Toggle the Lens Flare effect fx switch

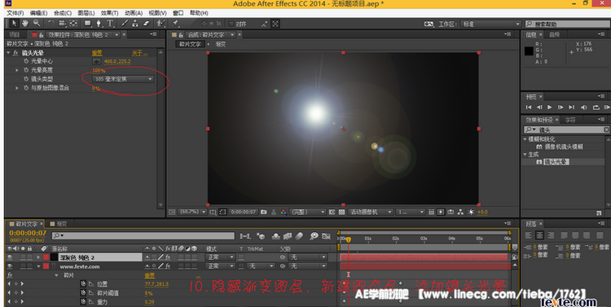click(15, 53)
